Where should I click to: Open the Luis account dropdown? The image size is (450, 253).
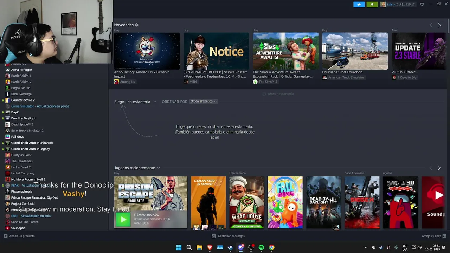391,4
